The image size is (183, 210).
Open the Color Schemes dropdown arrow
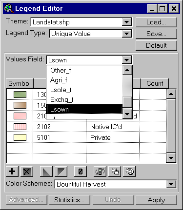[171, 184]
